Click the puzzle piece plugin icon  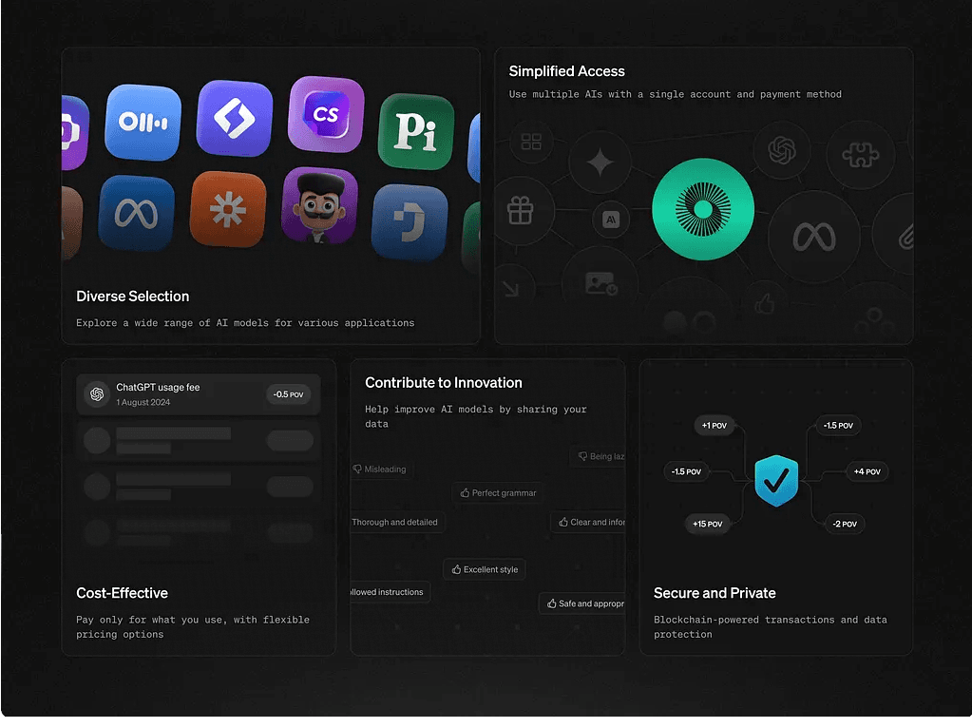click(861, 154)
